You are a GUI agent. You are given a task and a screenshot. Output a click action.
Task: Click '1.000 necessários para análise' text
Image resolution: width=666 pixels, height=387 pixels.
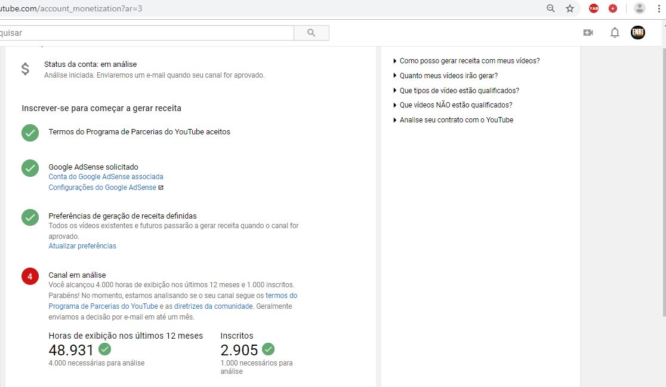click(x=257, y=367)
